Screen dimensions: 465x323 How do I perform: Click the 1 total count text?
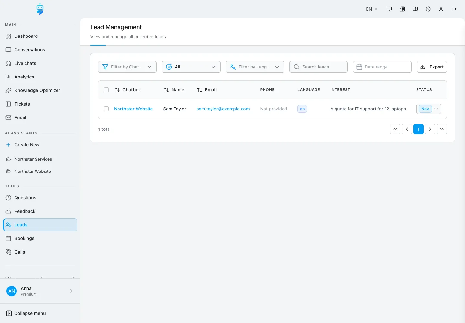click(x=104, y=129)
